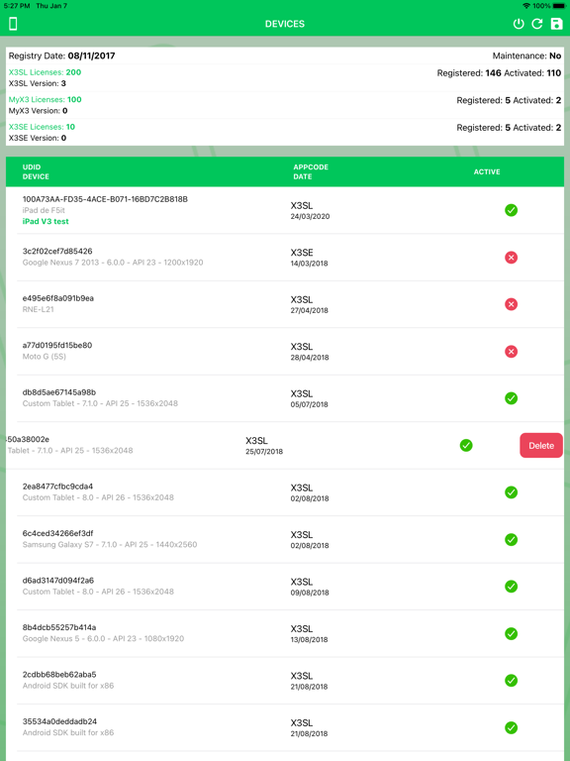570x761 pixels.
Task: Select UDID 3c2f02cef7d85426
Action: click(57, 251)
